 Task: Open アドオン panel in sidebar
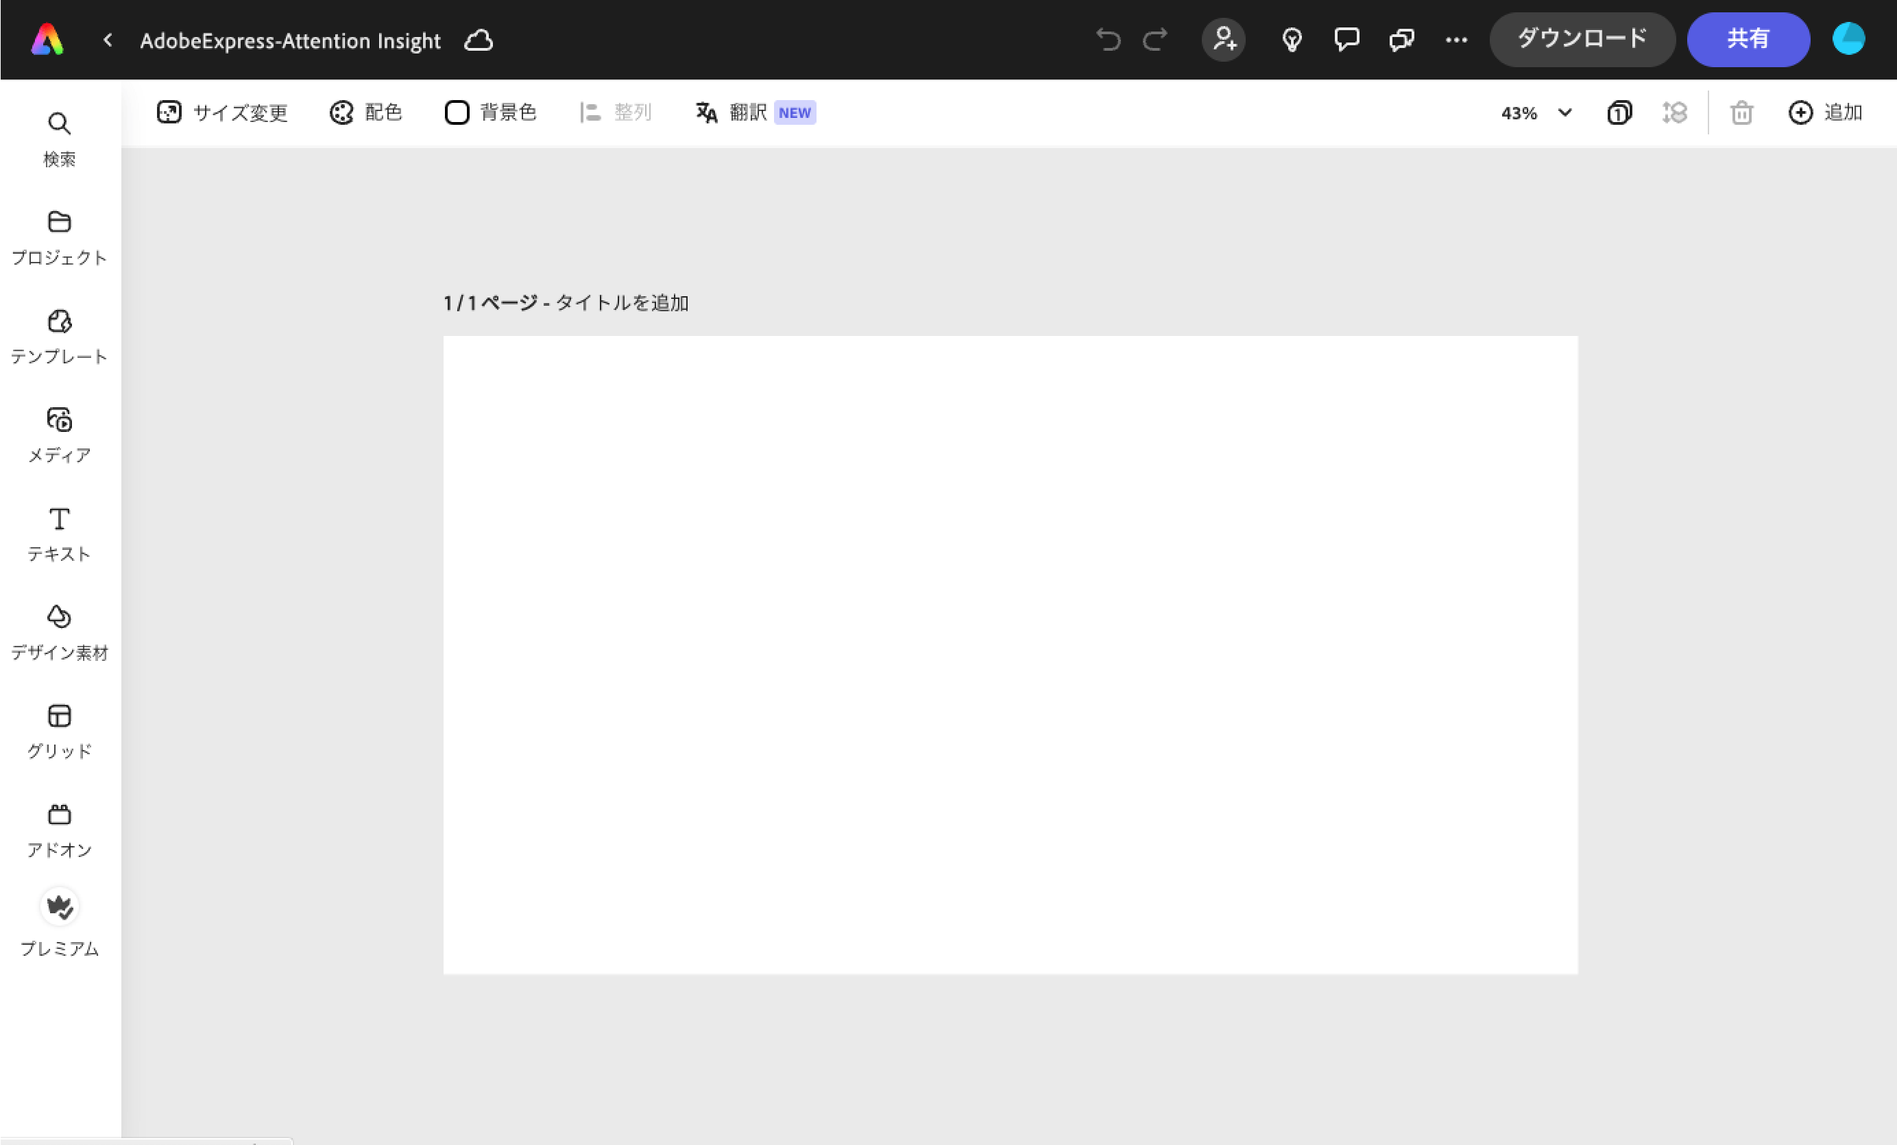tap(59, 831)
